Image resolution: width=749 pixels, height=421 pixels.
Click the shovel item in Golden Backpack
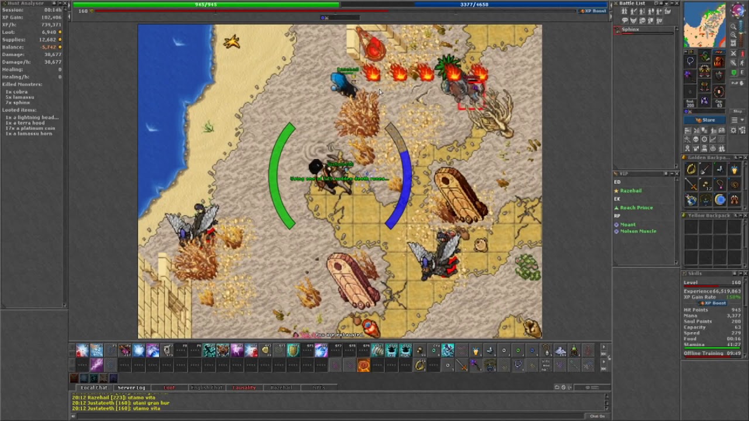point(706,169)
